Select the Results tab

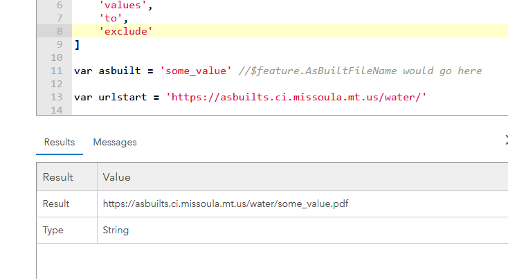tap(60, 142)
